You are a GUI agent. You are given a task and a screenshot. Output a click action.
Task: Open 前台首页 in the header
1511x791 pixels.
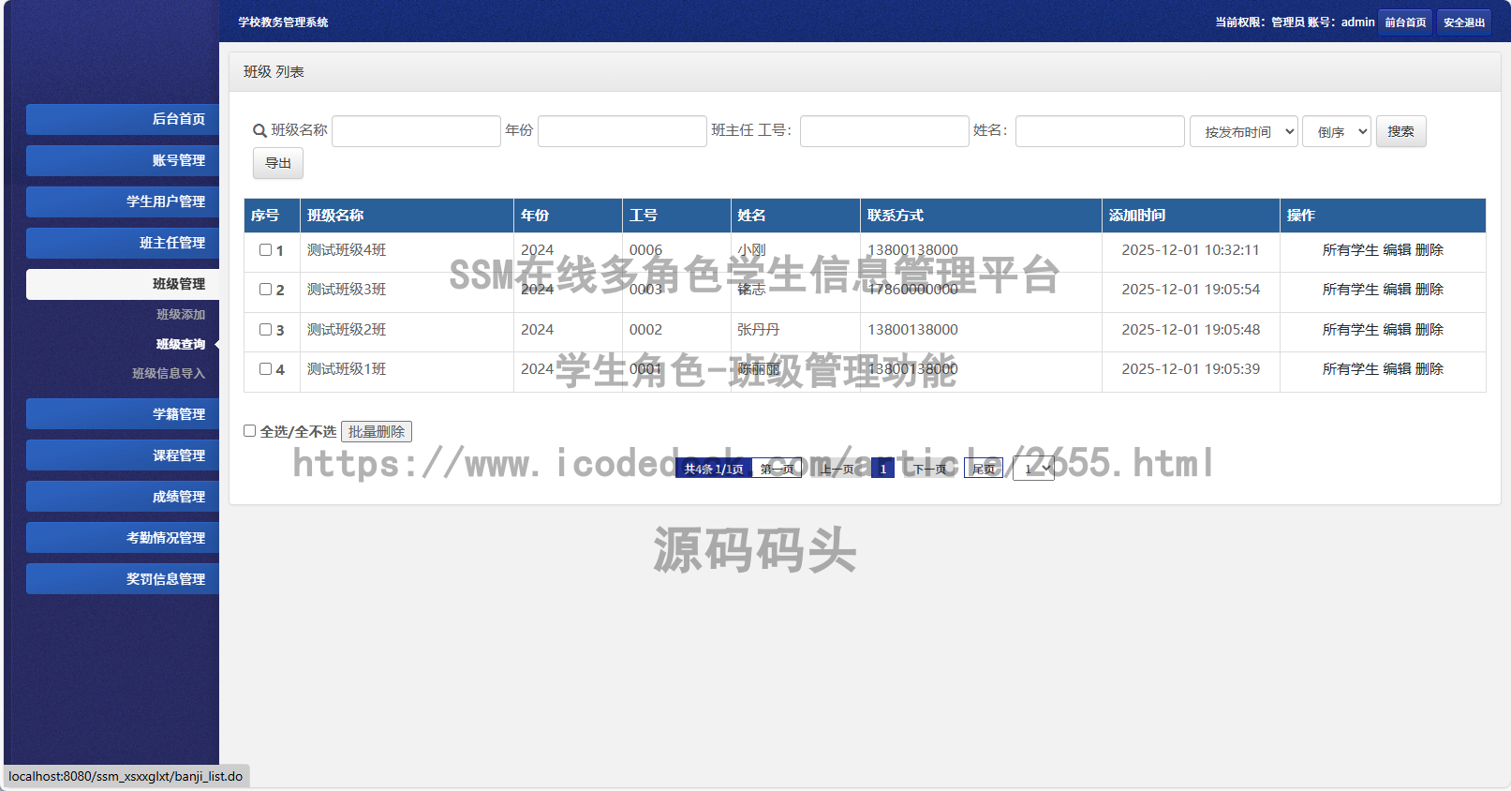(1405, 22)
